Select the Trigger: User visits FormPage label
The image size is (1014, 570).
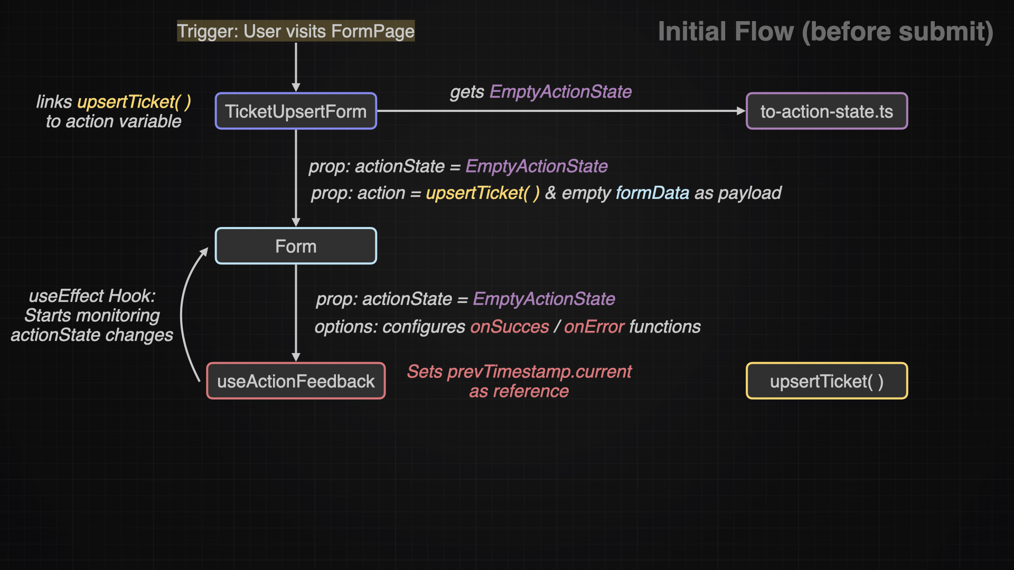(296, 31)
